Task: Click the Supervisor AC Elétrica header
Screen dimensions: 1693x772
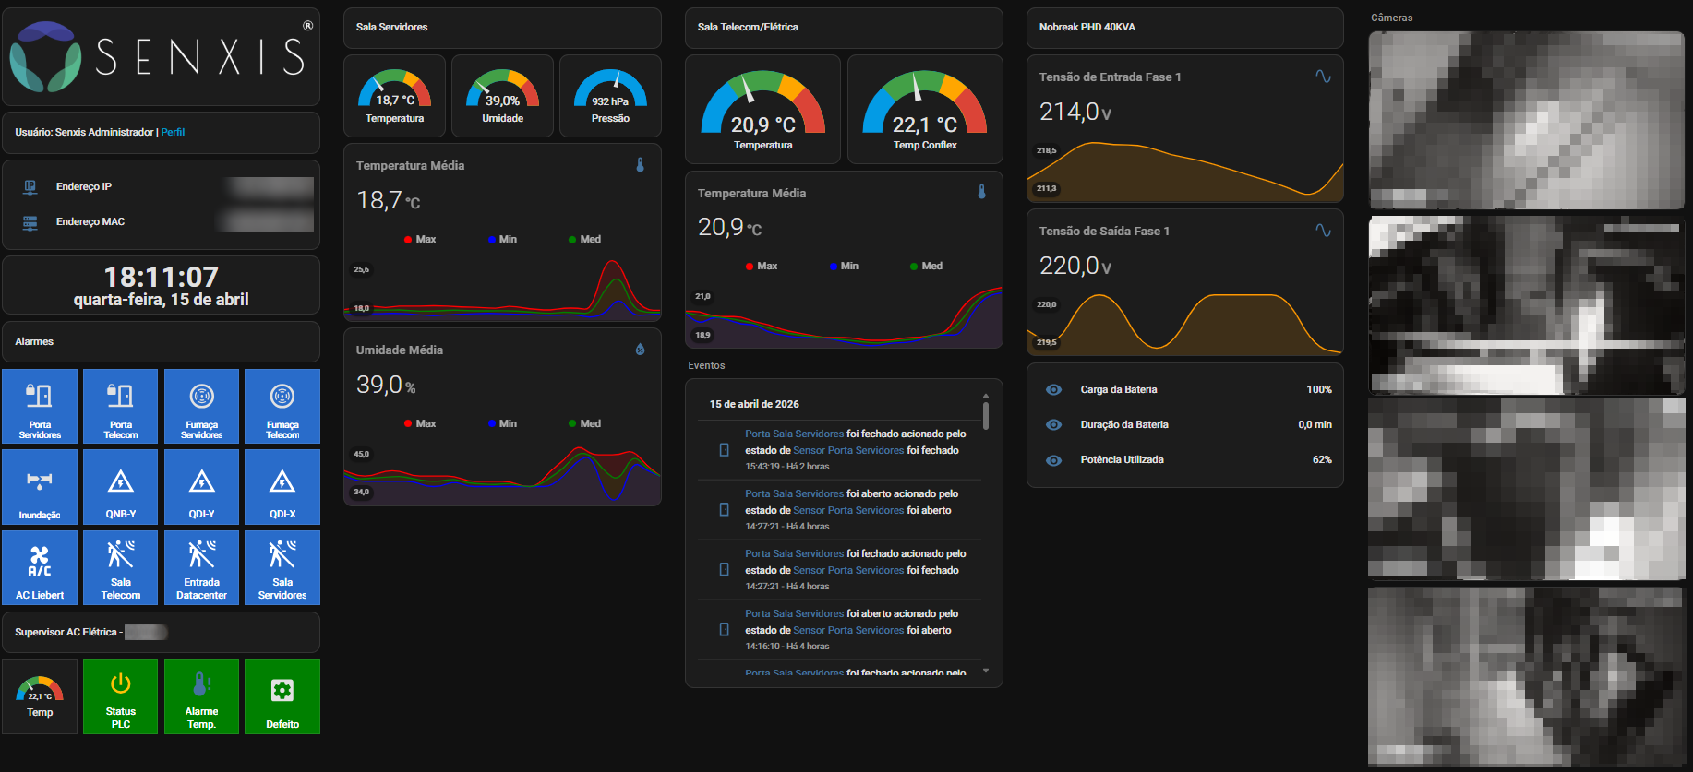Action: pyautogui.click(x=161, y=632)
